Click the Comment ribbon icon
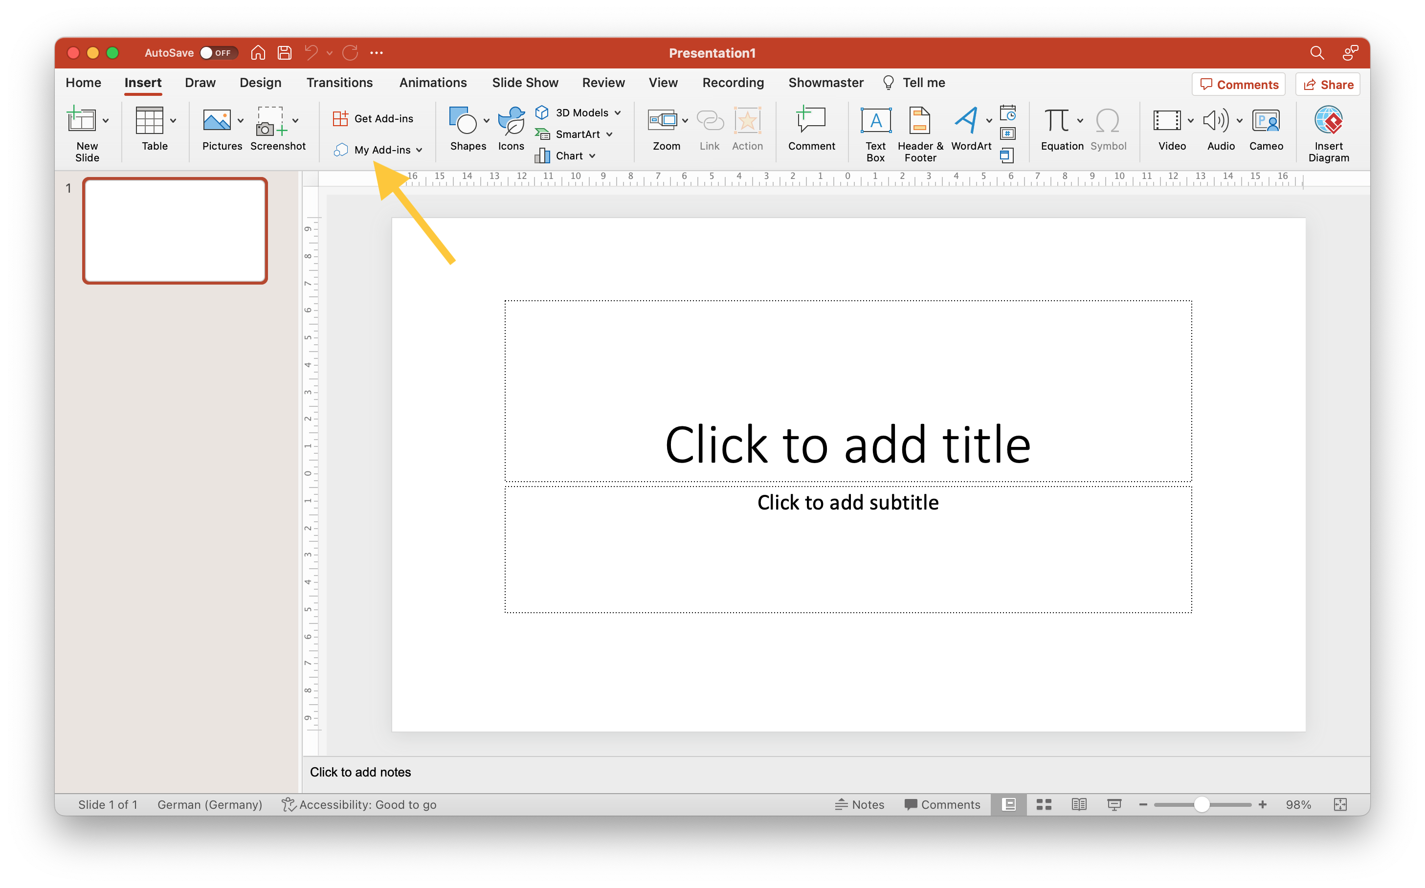The width and height of the screenshot is (1425, 888). pyautogui.click(x=811, y=121)
